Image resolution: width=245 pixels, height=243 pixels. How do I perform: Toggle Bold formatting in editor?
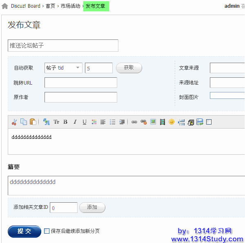click(x=65, y=122)
